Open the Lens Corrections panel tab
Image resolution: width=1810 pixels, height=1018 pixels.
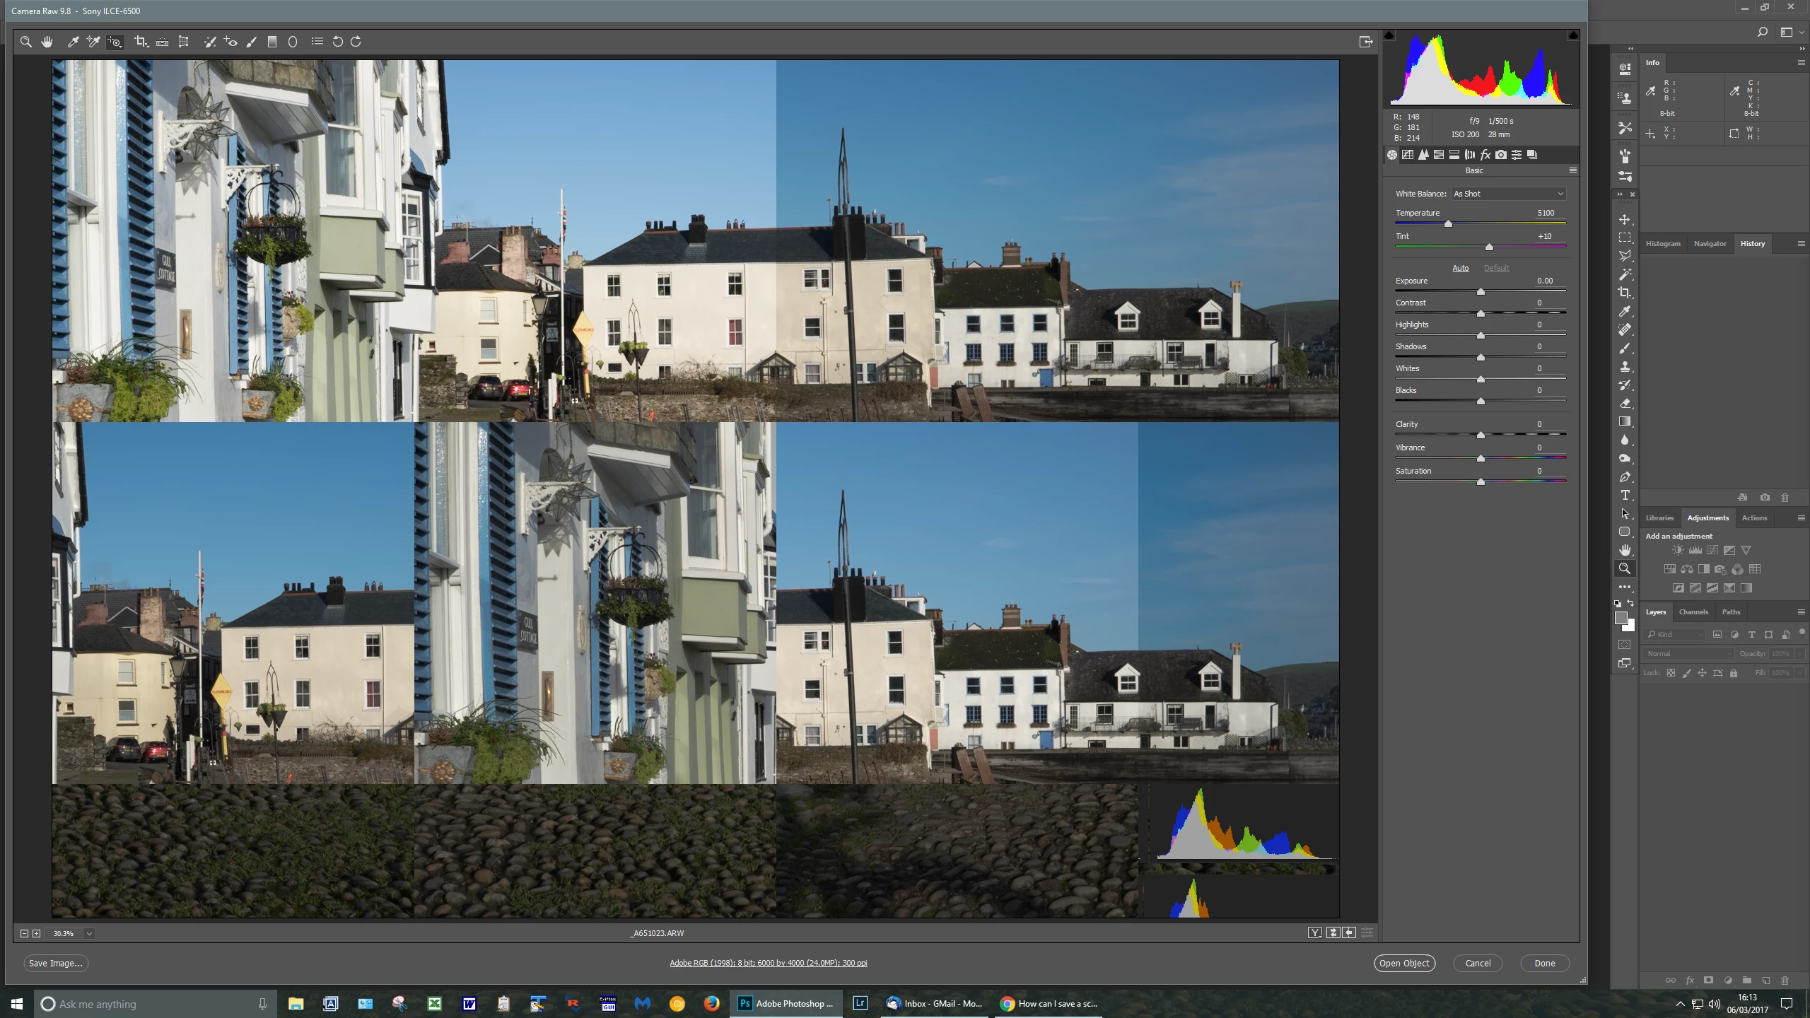click(x=1470, y=155)
